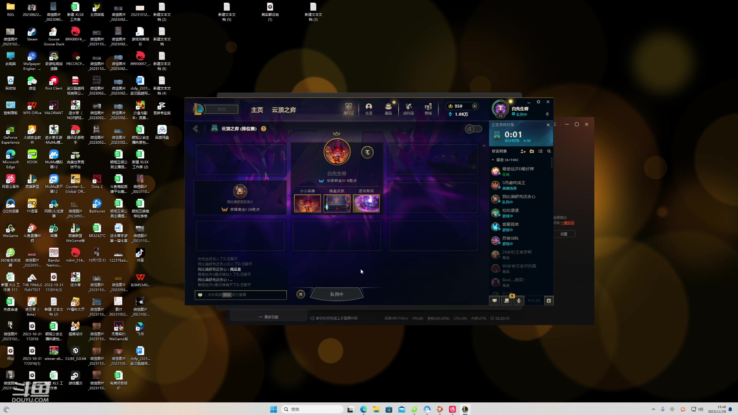Click 设置 button in the background window

pos(564,234)
